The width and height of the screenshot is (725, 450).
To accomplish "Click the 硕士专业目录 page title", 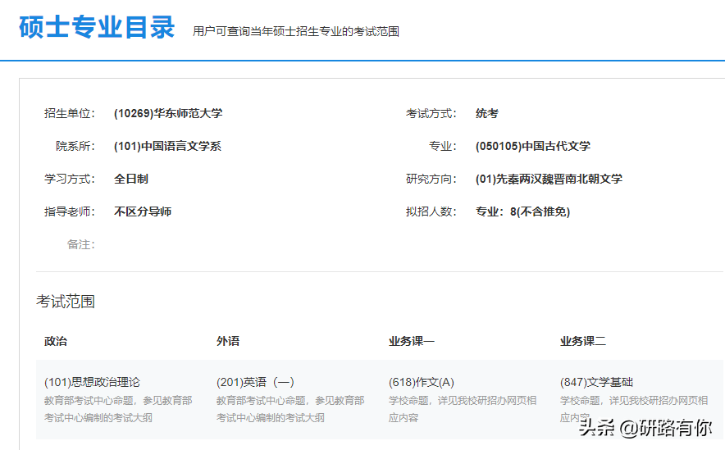I will coord(97,27).
